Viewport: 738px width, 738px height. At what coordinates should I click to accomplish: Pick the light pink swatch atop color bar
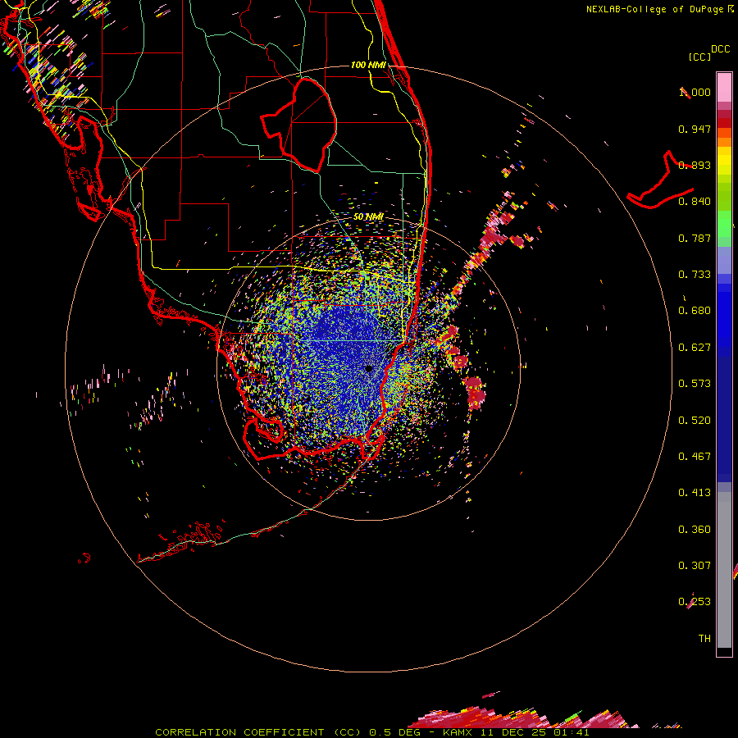[x=724, y=87]
